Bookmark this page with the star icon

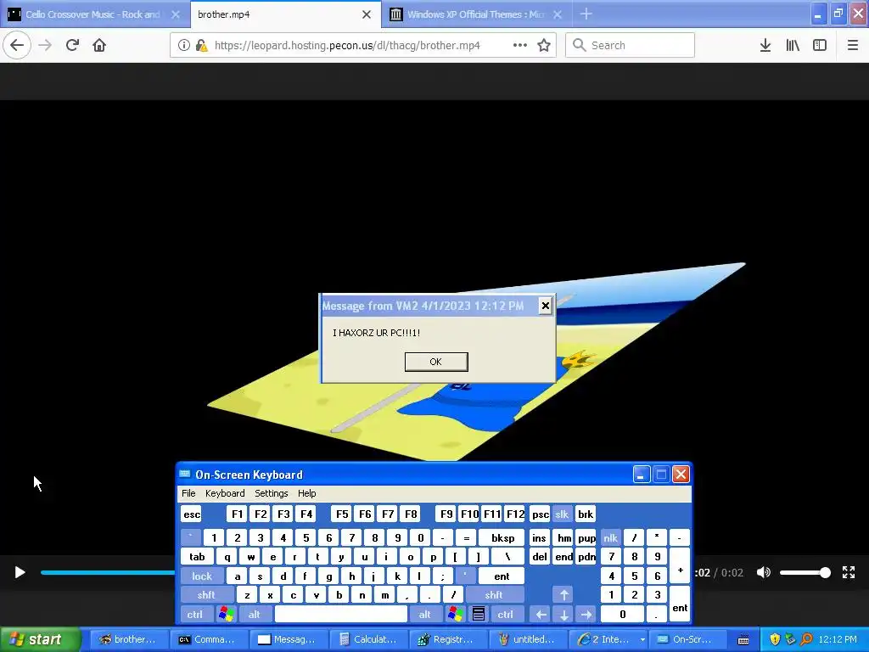pos(544,46)
